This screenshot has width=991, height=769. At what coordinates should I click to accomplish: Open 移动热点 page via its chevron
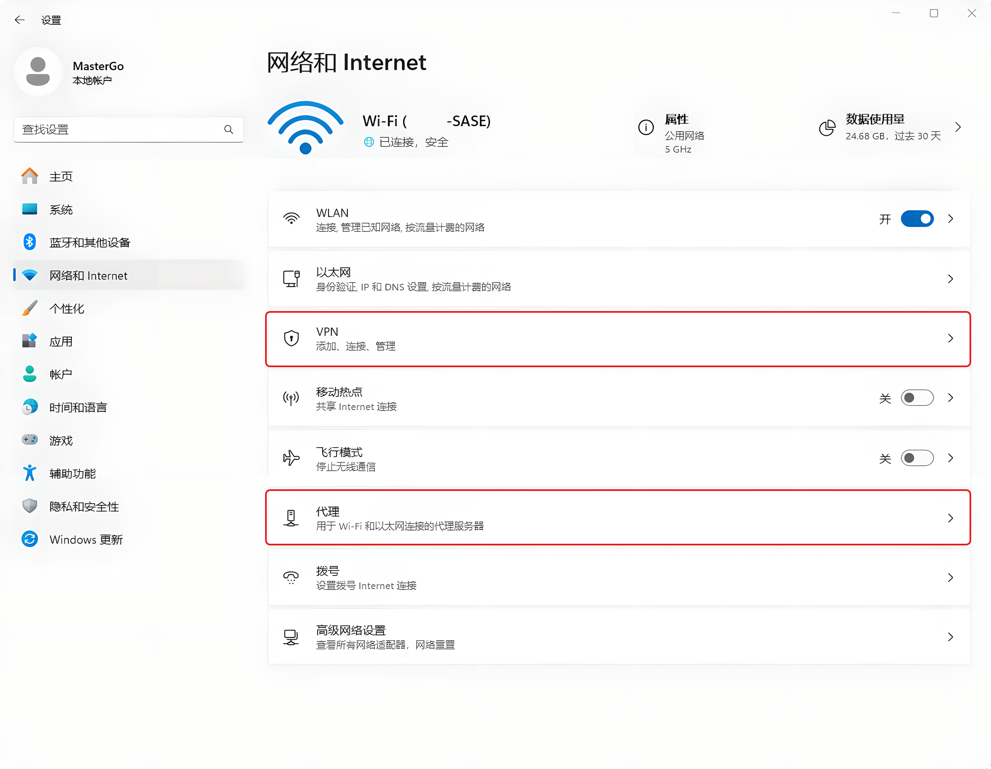(x=951, y=398)
